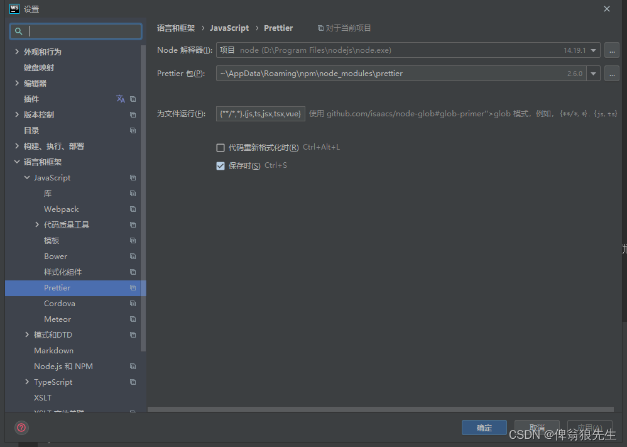Image resolution: width=627 pixels, height=447 pixels.
Task: Browse for Prettier package with ... button
Action: click(x=612, y=74)
